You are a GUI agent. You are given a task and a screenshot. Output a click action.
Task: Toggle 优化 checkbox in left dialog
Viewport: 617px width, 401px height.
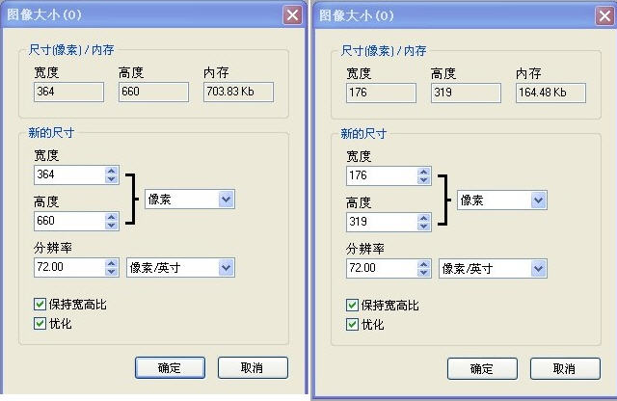(40, 324)
